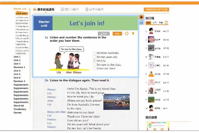This screenshot has height=133, width=199.
Task: Open the 课本听说读写 tab
Action: pyautogui.click(x=44, y=9)
